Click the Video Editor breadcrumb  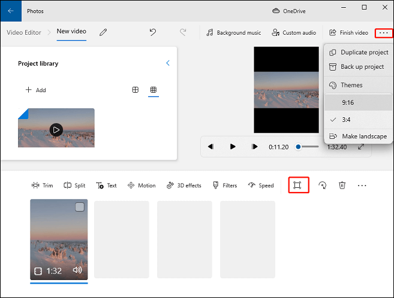click(x=24, y=32)
